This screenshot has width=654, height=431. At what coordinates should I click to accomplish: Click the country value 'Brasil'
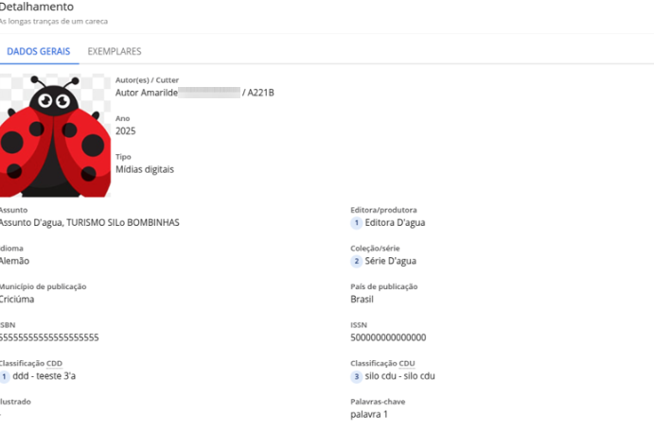362,300
